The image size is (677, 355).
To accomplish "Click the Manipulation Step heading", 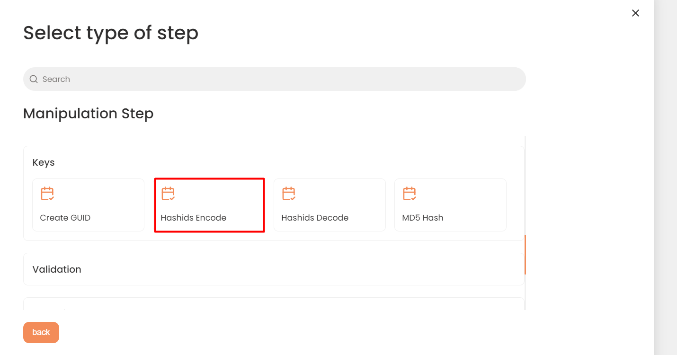I will tap(89, 114).
